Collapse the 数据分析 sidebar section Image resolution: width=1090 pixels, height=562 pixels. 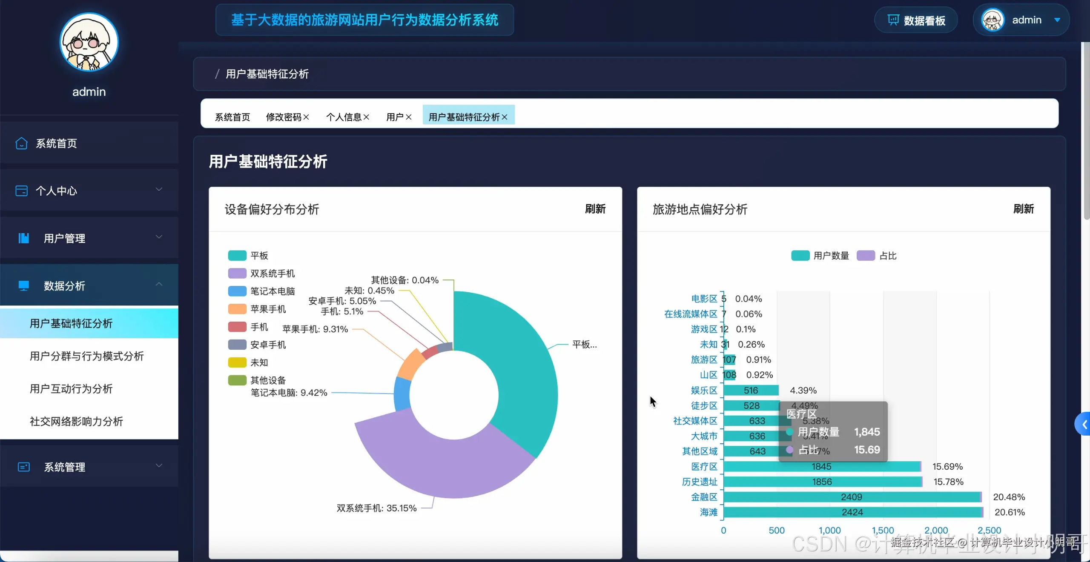coord(159,285)
